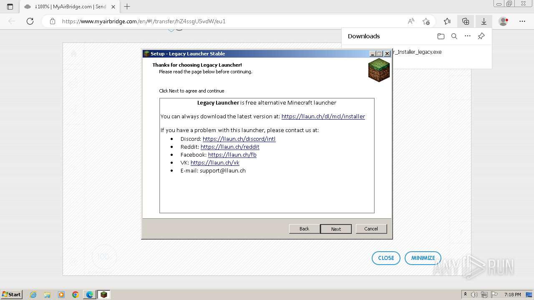Select the MyAirBridge.com browser tab
Image resolution: width=534 pixels, height=300 pixels.
(69, 7)
